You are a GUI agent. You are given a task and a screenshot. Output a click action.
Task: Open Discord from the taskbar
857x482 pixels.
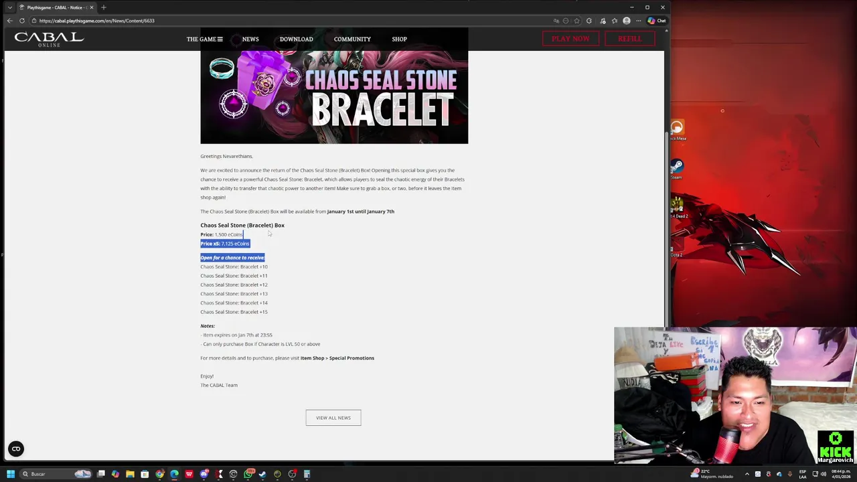(x=204, y=474)
